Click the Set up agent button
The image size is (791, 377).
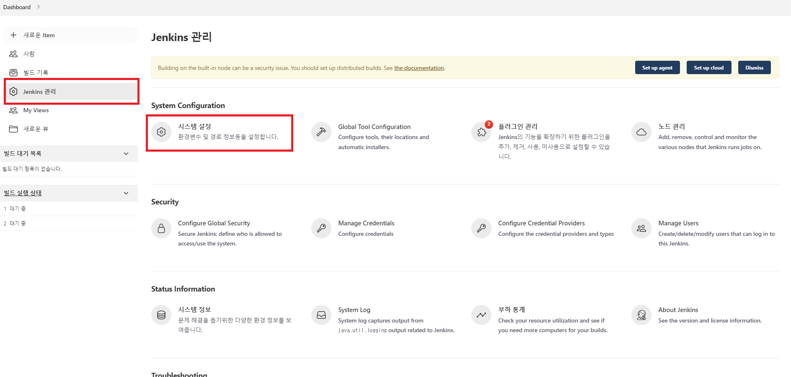657,67
